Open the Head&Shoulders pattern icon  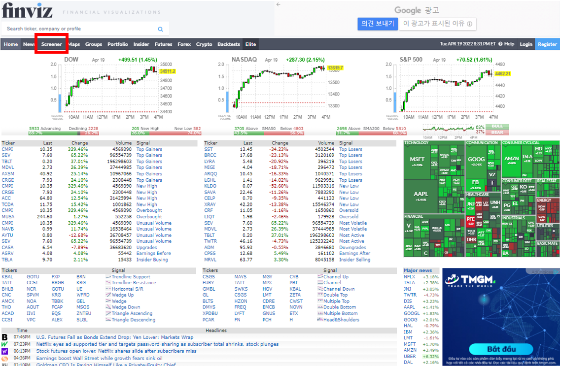(x=320, y=320)
